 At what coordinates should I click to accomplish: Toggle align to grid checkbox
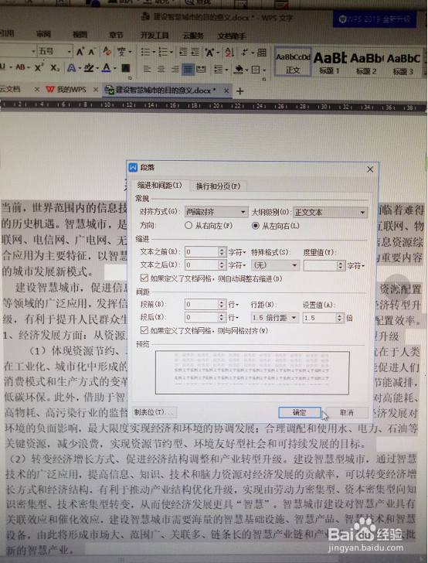click(144, 330)
